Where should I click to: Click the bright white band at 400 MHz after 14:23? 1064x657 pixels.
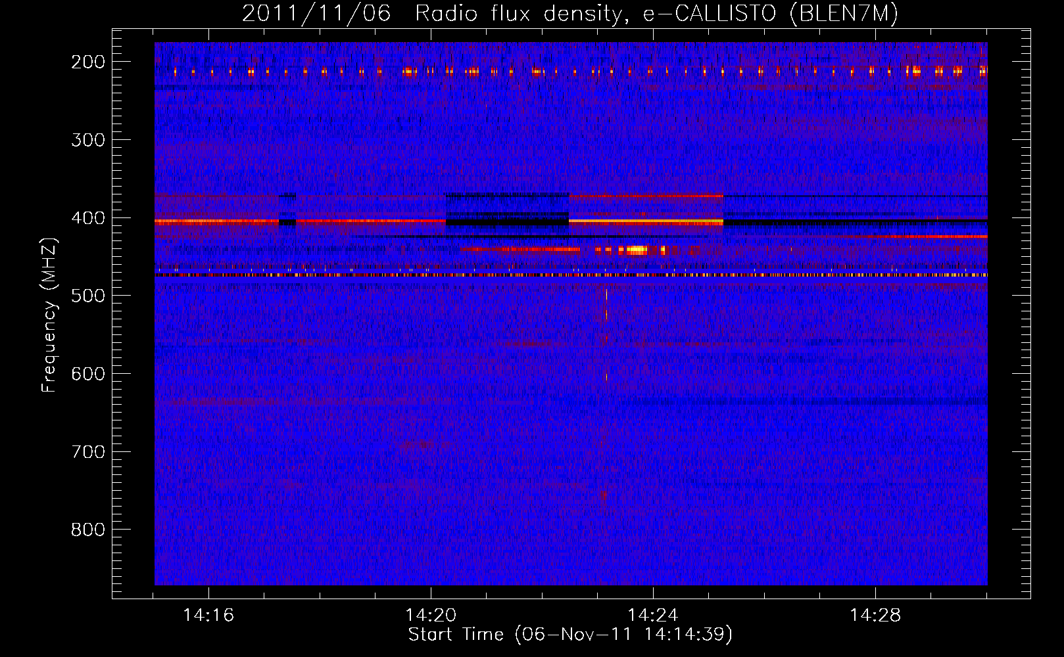click(x=646, y=222)
